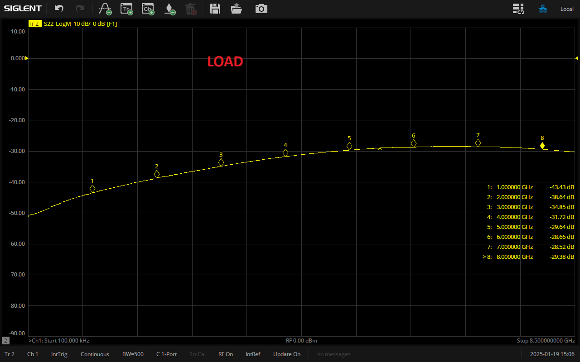This screenshot has width=580, height=362.
Task: Select marker 8 on the trace
Action: click(542, 146)
